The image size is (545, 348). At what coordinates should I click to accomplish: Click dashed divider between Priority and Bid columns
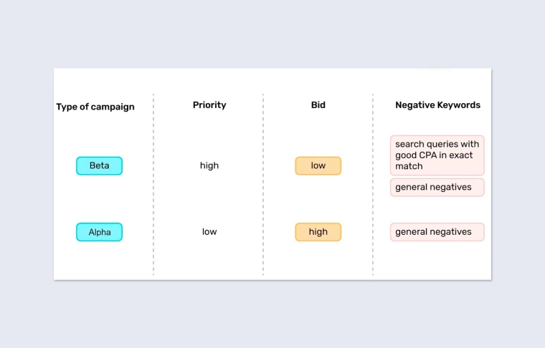click(x=263, y=186)
